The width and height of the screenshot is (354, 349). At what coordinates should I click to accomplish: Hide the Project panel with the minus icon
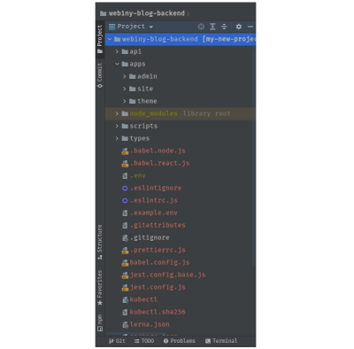250,27
